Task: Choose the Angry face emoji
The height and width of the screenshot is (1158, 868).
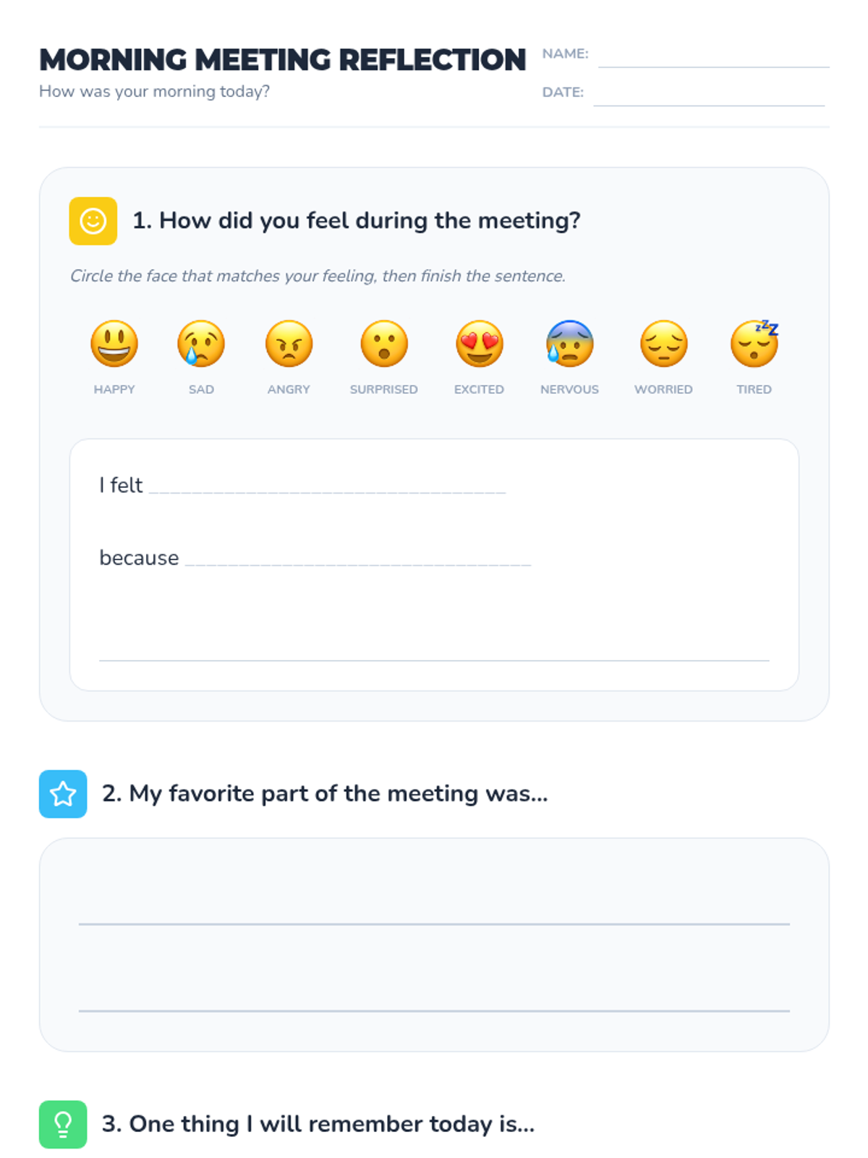Action: click(289, 343)
